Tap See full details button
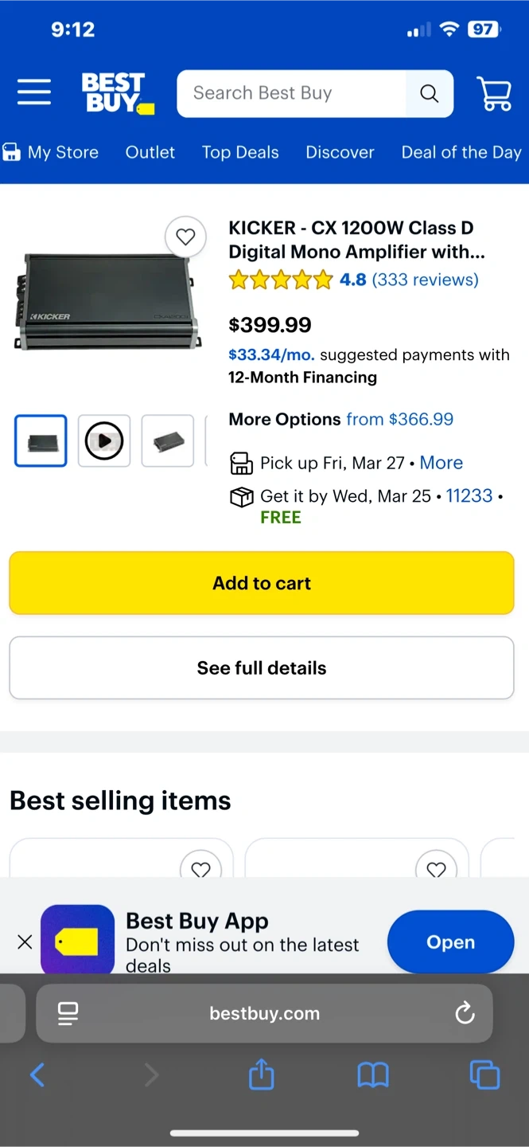This screenshot has width=529, height=1147. click(x=262, y=667)
